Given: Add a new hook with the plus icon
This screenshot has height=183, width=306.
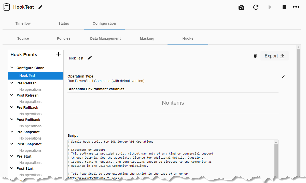Looking at the screenshot, I should pyautogui.click(x=59, y=54).
